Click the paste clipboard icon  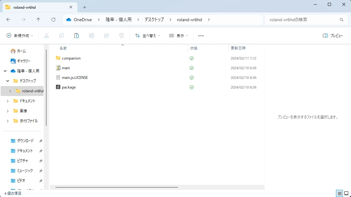(77, 36)
